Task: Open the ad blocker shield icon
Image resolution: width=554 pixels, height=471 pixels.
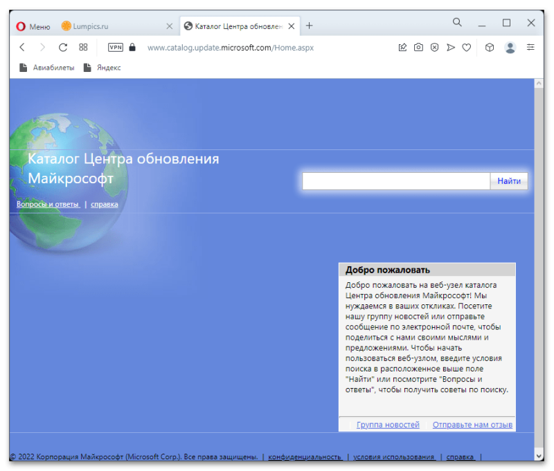Action: coord(435,47)
